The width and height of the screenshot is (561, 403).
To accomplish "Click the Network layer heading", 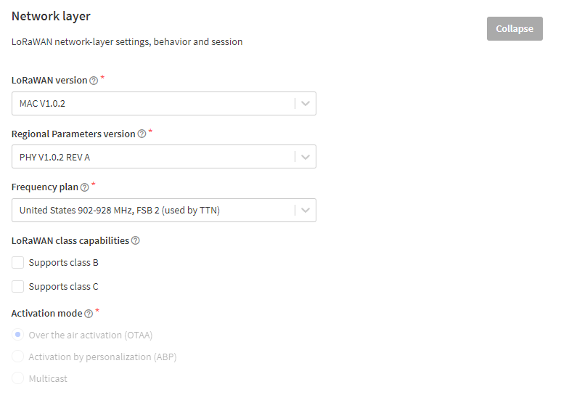I will [51, 17].
